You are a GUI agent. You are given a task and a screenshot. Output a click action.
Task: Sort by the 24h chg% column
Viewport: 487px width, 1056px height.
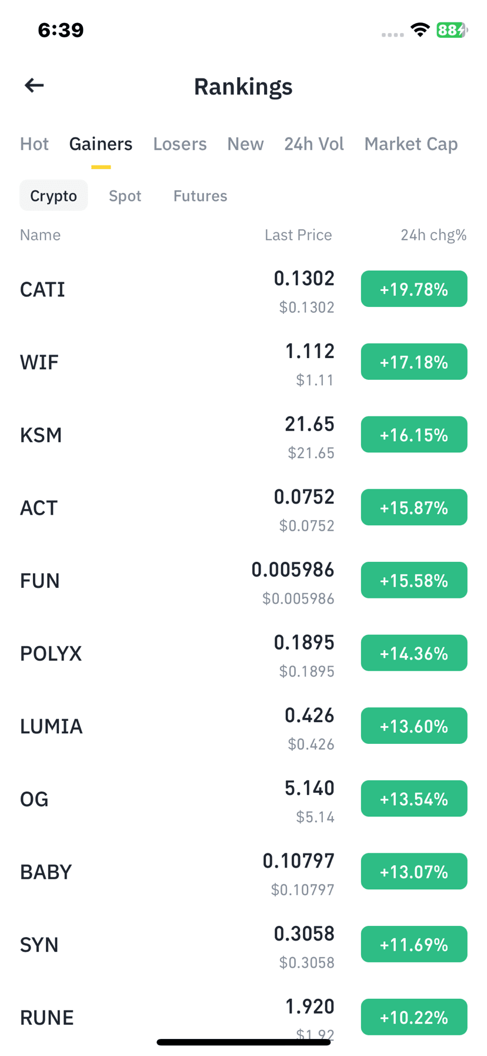[x=433, y=235]
